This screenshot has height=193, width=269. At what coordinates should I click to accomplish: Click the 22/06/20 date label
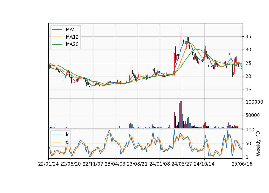pos(71,164)
